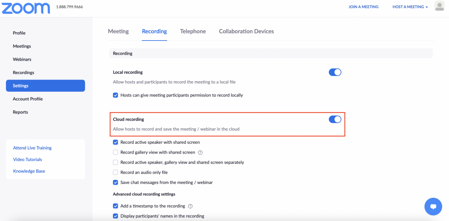449x221 pixels.
Task: Open the chat help bubble
Action: point(433,206)
